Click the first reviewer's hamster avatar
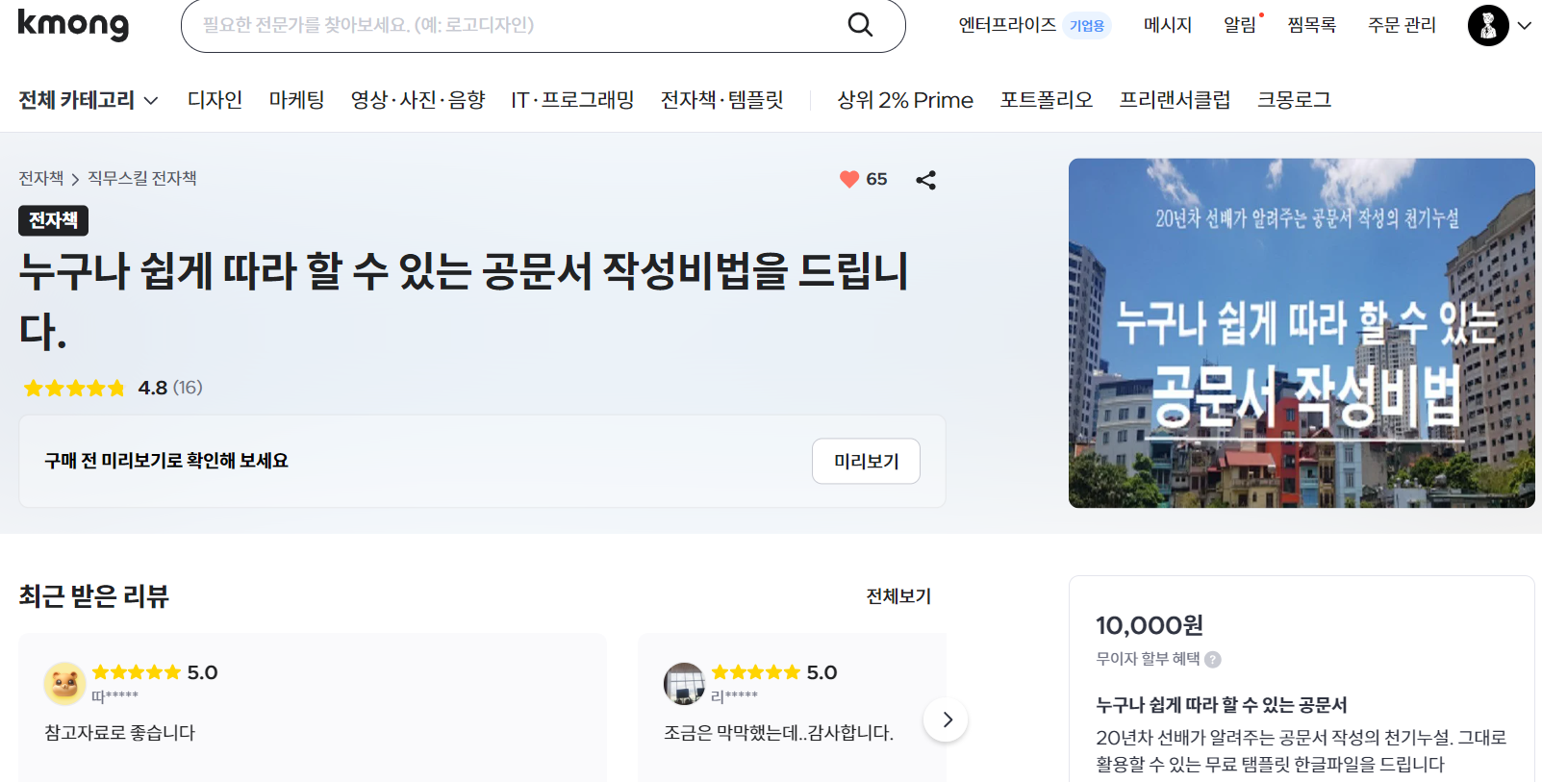This screenshot has height=782, width=1542. [x=64, y=683]
